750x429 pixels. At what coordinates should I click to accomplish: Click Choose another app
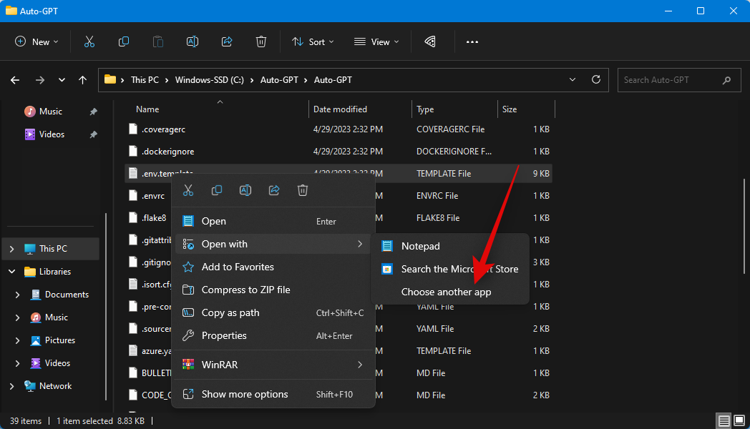pos(449,292)
